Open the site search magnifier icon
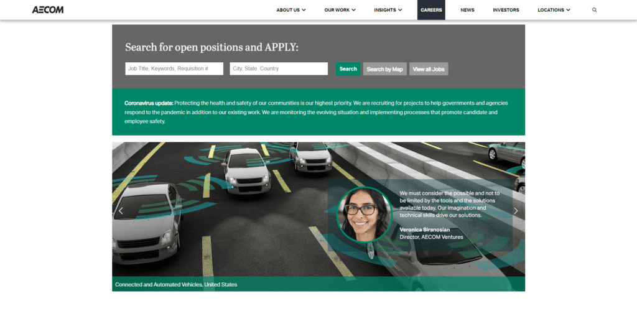This screenshot has width=637, height=311. click(594, 10)
